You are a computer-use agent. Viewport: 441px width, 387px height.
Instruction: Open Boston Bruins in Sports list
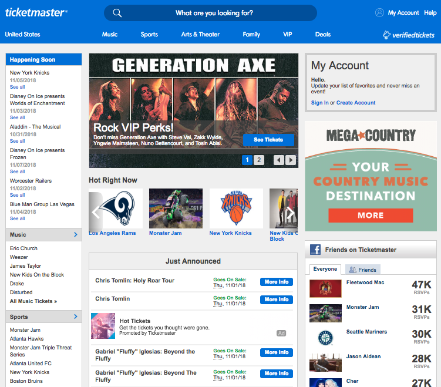(26, 381)
